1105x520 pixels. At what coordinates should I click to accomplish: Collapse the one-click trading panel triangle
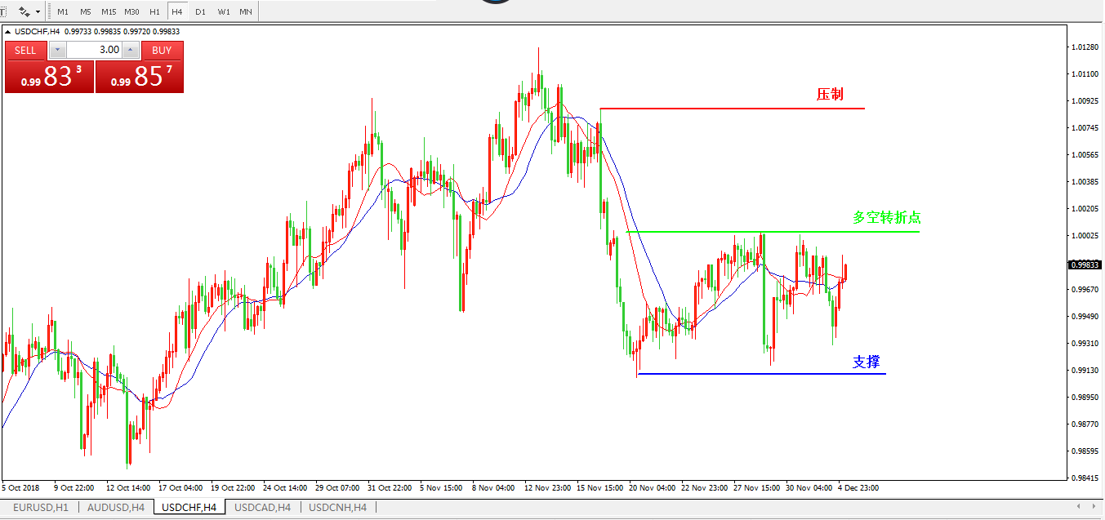click(9, 32)
